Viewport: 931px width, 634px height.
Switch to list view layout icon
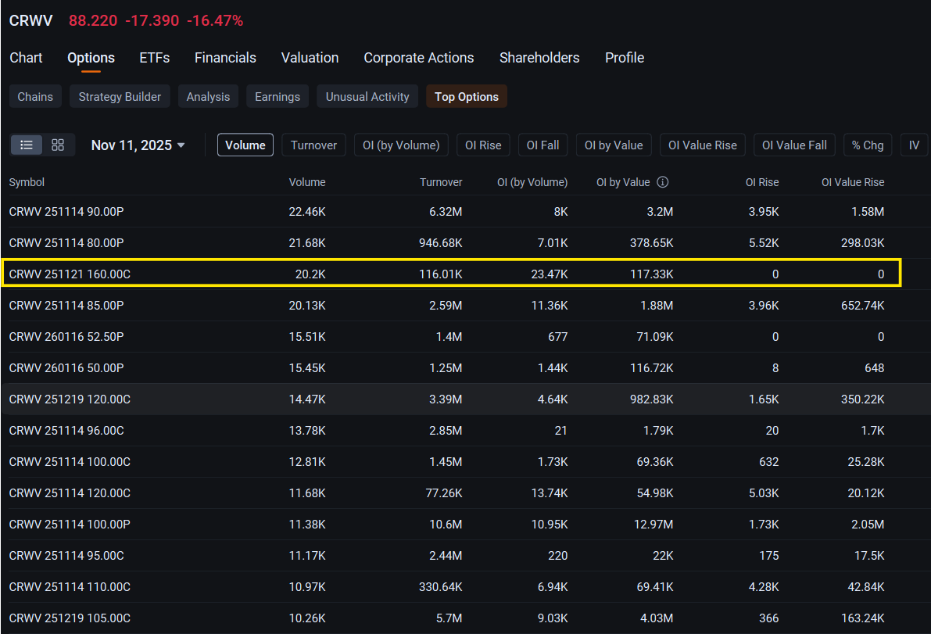coord(26,145)
